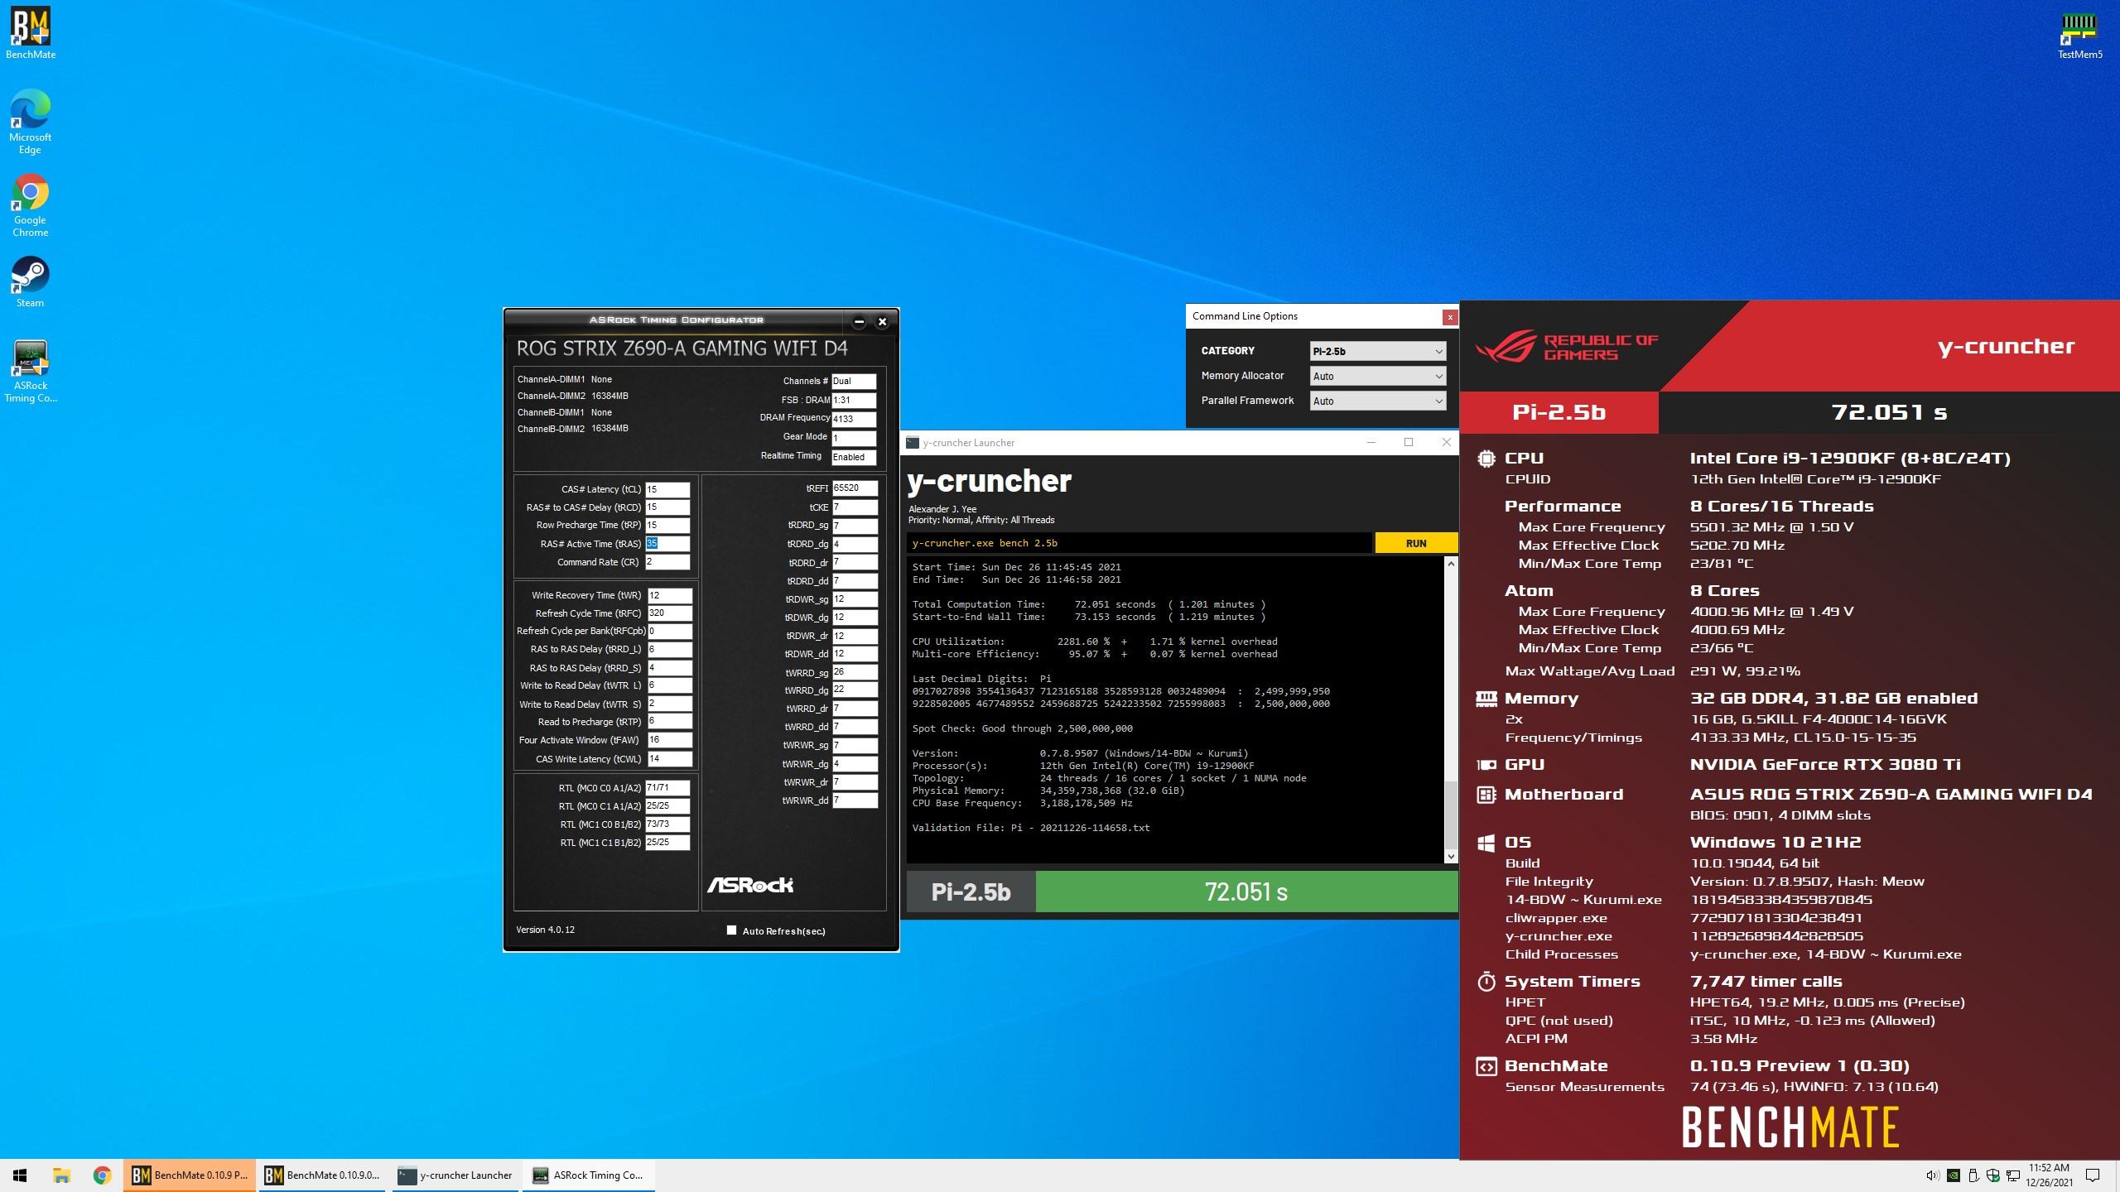Switch to ASRock Timing Configurator in taskbar
The image size is (2120, 1192).
(589, 1175)
